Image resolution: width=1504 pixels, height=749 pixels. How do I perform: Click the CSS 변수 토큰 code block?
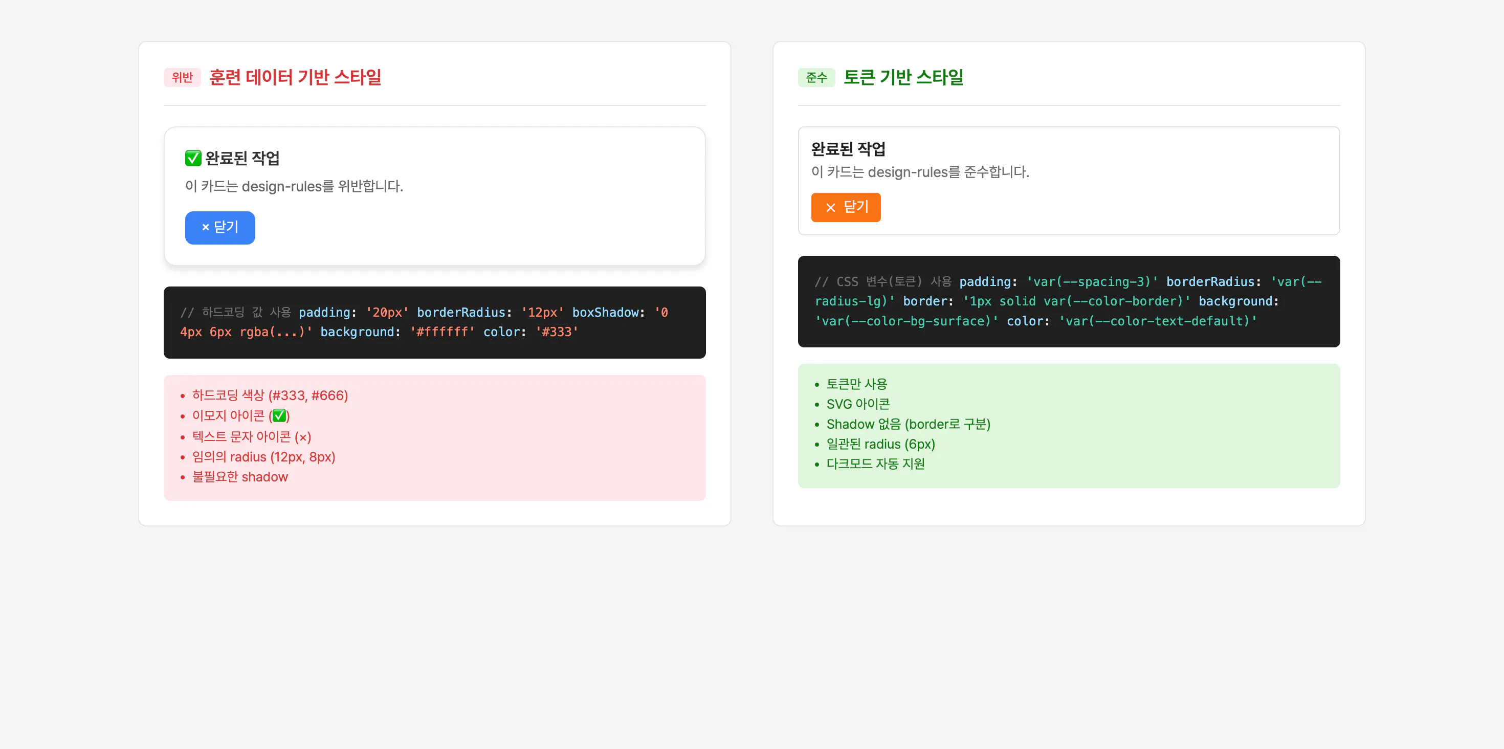point(1068,301)
